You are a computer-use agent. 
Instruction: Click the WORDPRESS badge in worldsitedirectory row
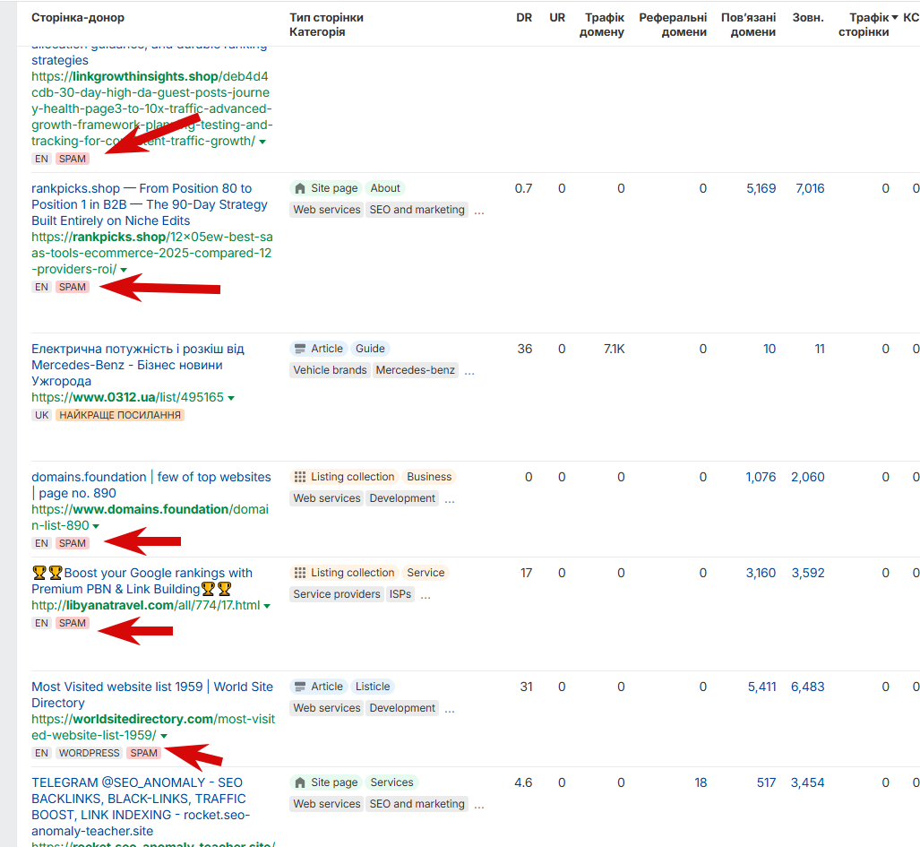90,753
